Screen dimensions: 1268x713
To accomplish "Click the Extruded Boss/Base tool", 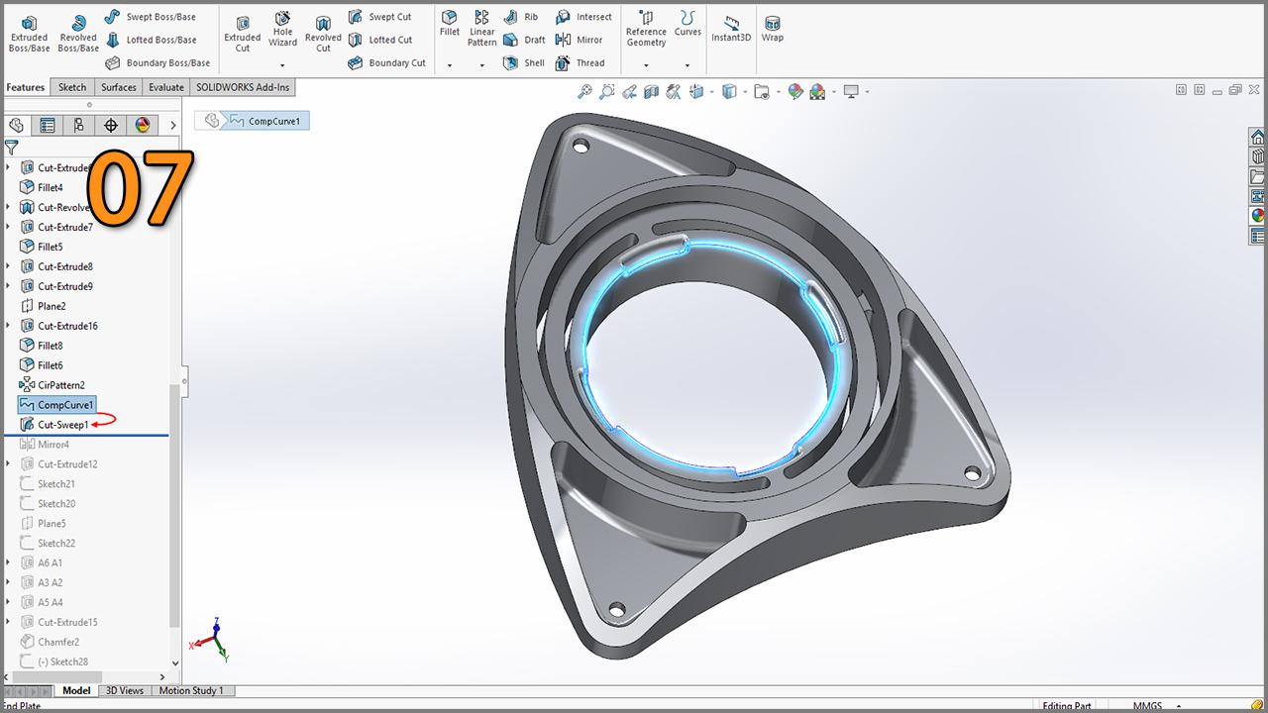I will pos(29,33).
